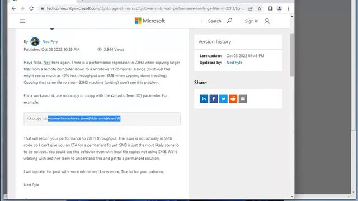Open the Chrome three-dot menu
Screen dimensions: 358x201
point(289,8)
